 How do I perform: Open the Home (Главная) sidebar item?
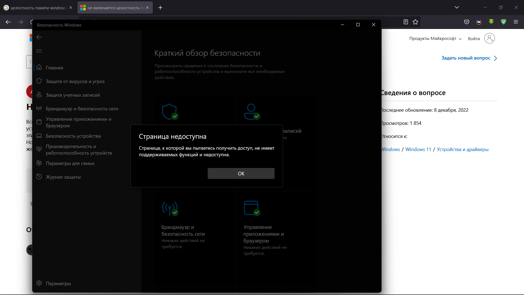point(54,67)
